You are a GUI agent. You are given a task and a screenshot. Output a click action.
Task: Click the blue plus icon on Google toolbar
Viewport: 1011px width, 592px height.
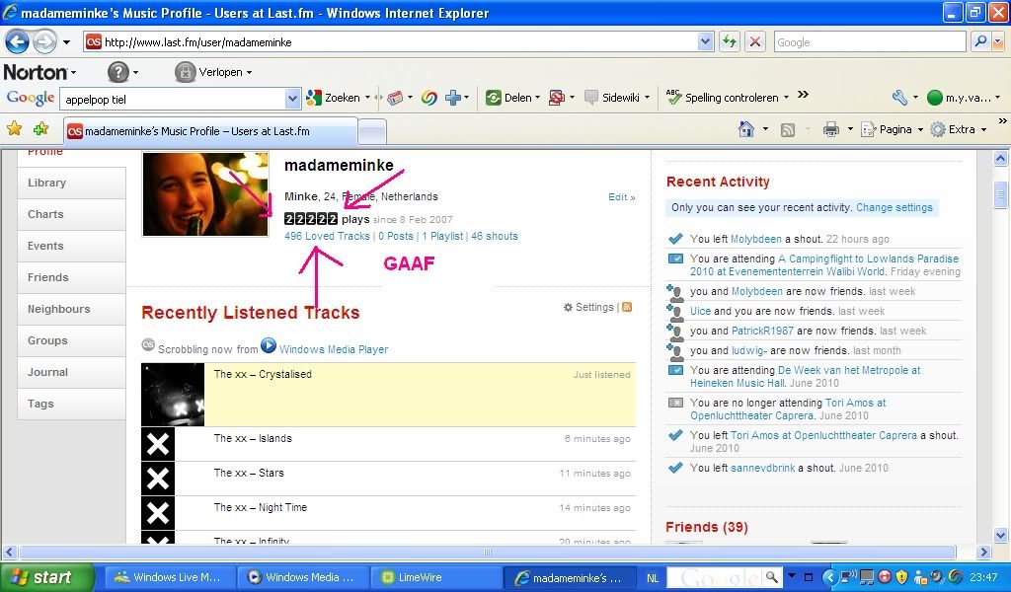[453, 98]
